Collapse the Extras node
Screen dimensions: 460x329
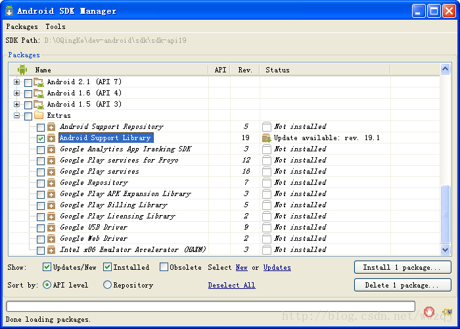click(x=16, y=115)
